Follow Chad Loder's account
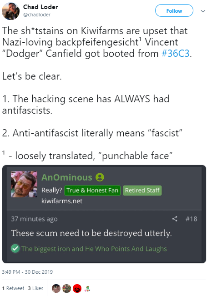 tap(174, 11)
